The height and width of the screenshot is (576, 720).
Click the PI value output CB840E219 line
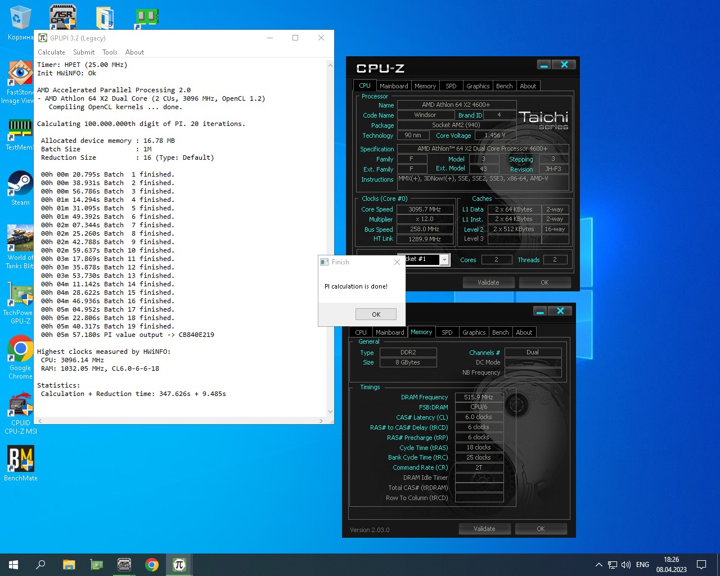pos(127,335)
